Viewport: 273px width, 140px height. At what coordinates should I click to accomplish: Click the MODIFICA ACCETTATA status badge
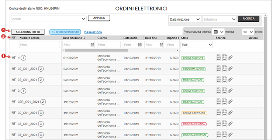pyautogui.click(x=195, y=135)
